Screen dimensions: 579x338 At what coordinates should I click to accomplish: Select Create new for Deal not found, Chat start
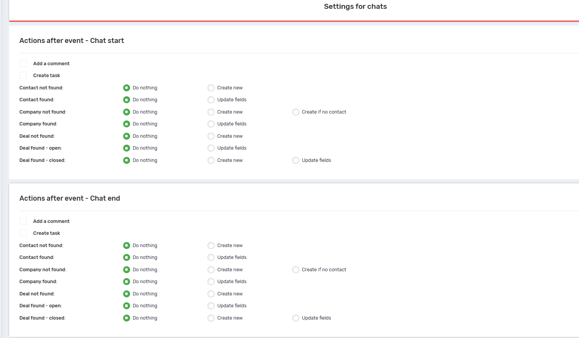pos(211,136)
